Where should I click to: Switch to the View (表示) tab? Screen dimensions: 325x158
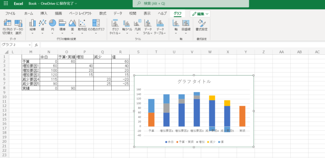pos(147,13)
